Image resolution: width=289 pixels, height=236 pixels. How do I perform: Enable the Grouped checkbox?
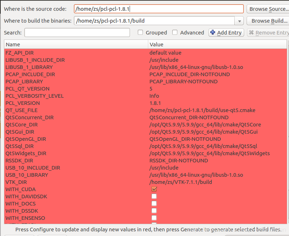coord(140,32)
